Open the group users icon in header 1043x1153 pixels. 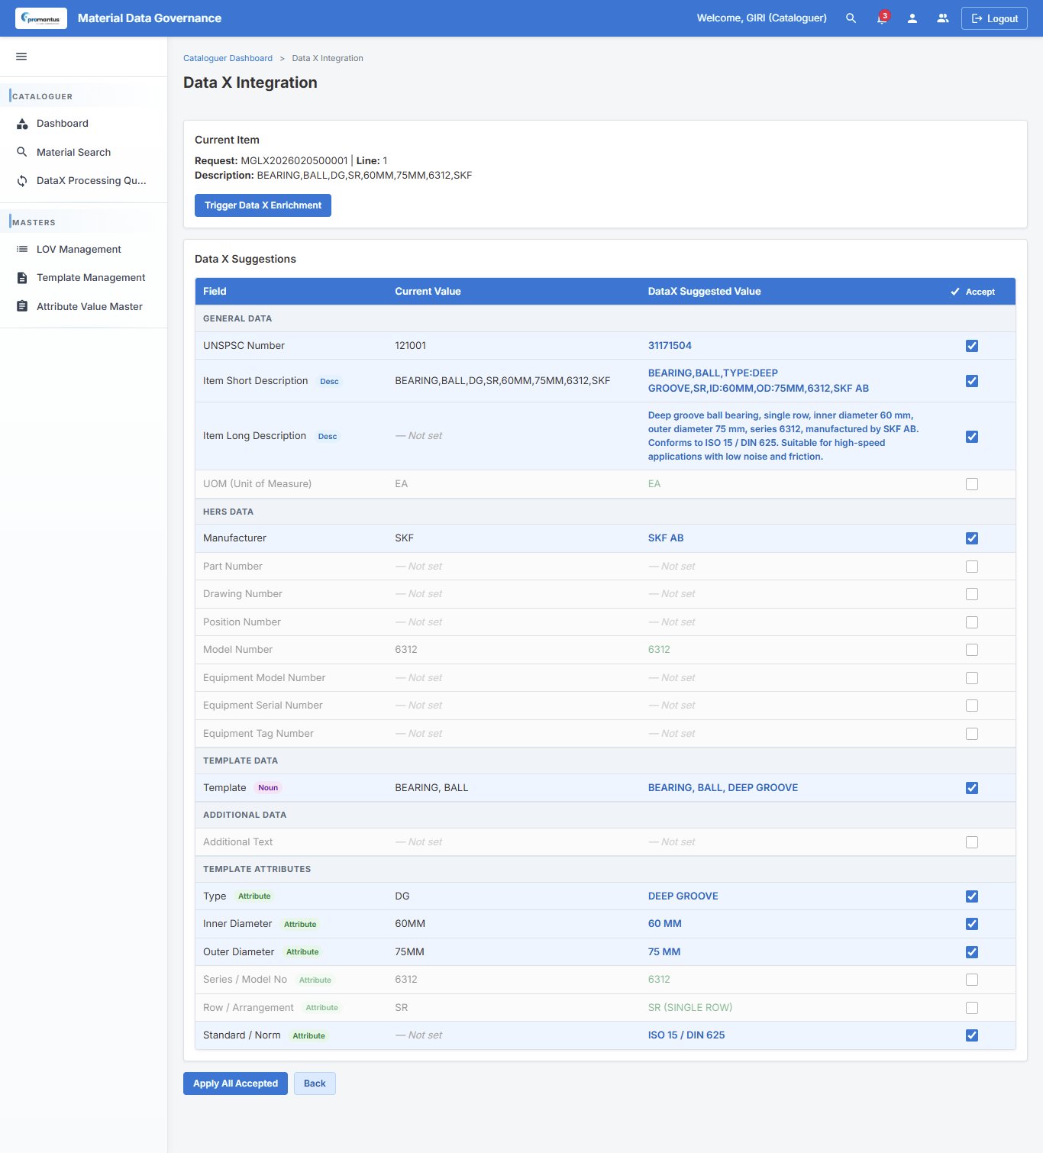pos(943,18)
